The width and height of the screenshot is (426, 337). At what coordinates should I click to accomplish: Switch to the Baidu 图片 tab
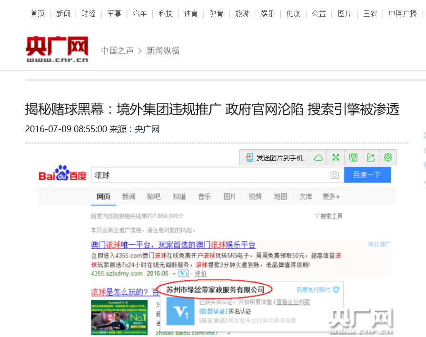(229, 196)
